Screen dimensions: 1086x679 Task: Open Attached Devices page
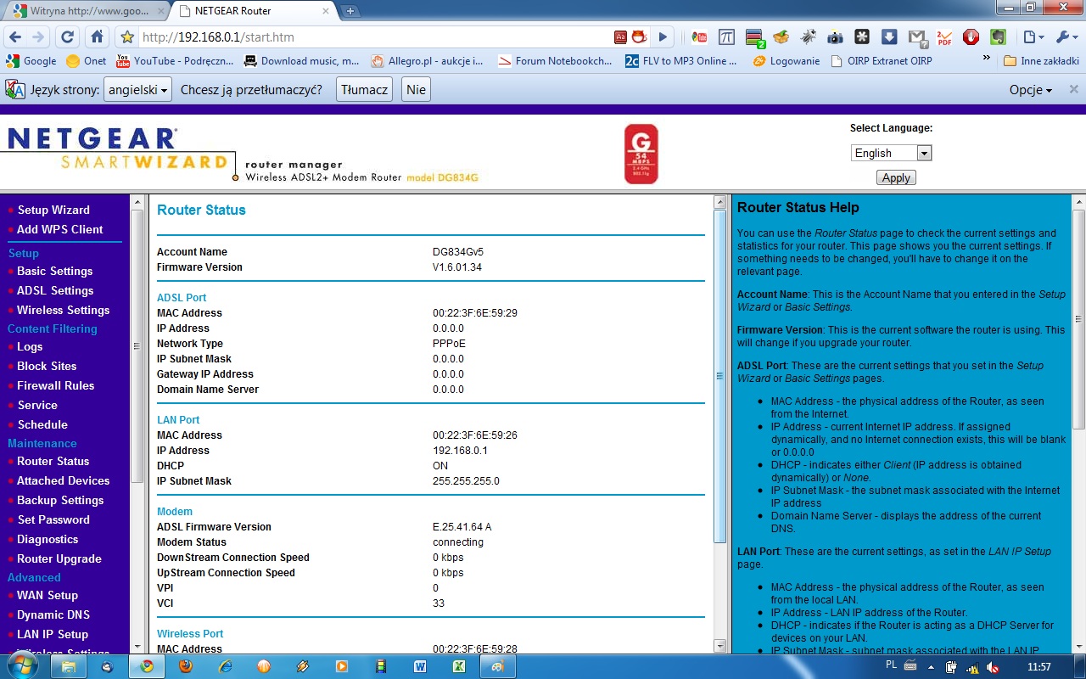tap(64, 480)
